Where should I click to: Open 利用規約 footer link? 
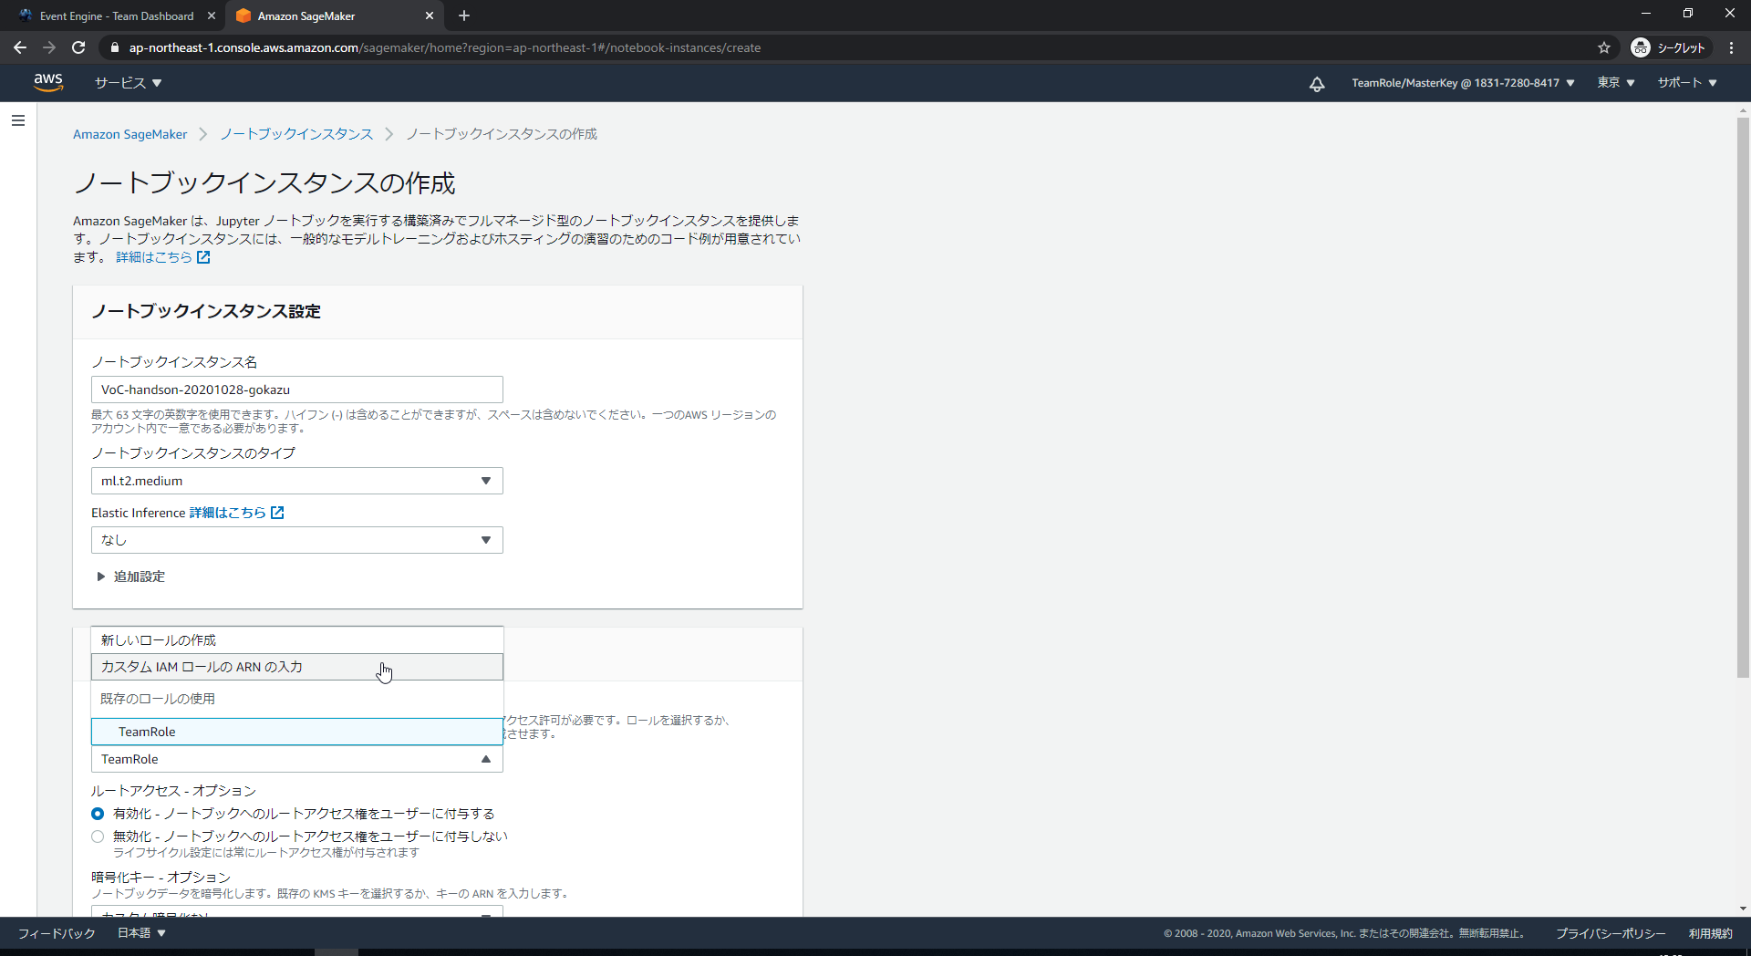1710,933
